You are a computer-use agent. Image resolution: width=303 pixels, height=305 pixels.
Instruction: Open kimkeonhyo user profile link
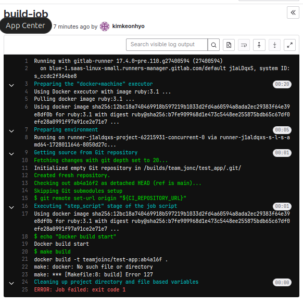tap(128, 26)
